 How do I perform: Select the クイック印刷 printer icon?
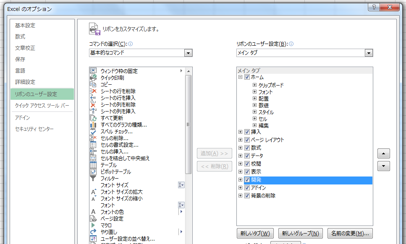93,78
